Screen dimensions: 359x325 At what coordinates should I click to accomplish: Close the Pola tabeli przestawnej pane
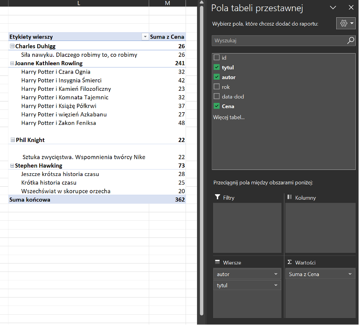click(x=351, y=7)
